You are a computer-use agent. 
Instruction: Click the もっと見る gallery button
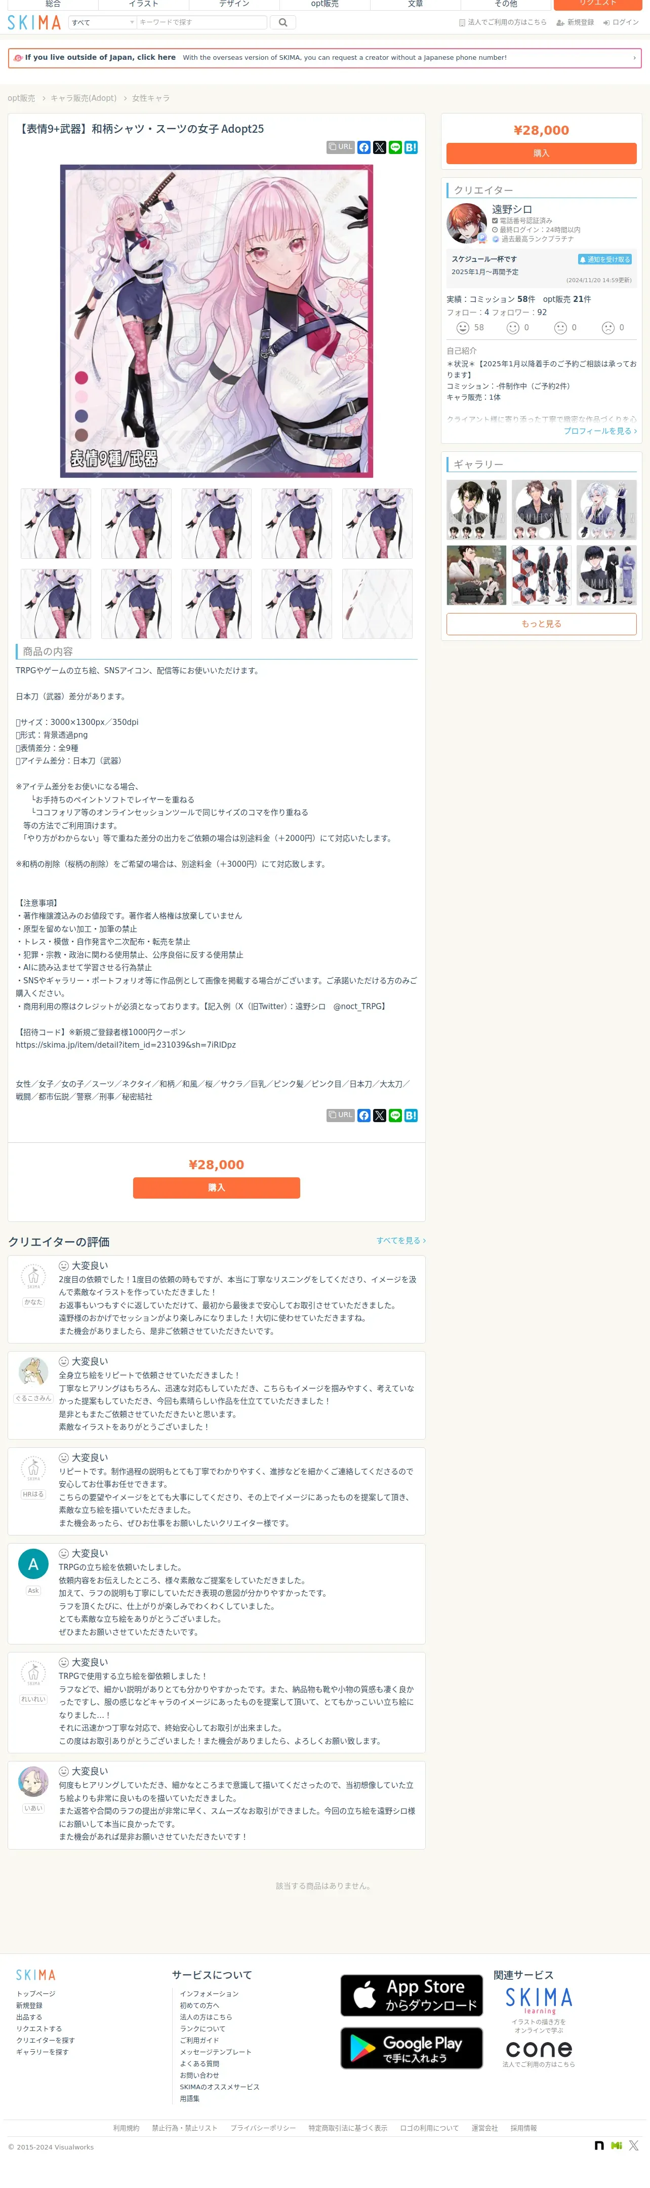[x=541, y=624]
